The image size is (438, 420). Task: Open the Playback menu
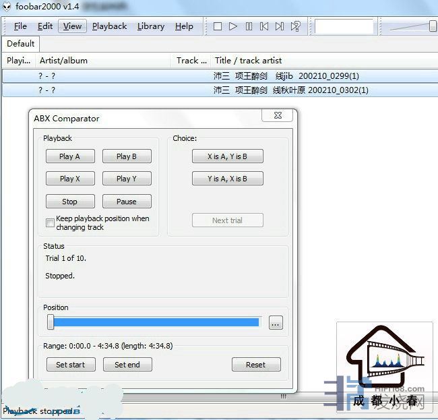(109, 26)
